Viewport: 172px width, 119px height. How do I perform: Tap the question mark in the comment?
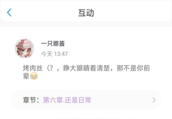pyautogui.click(x=51, y=68)
